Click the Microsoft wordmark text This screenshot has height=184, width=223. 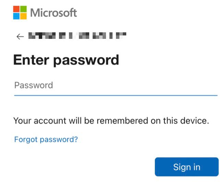[54, 13]
